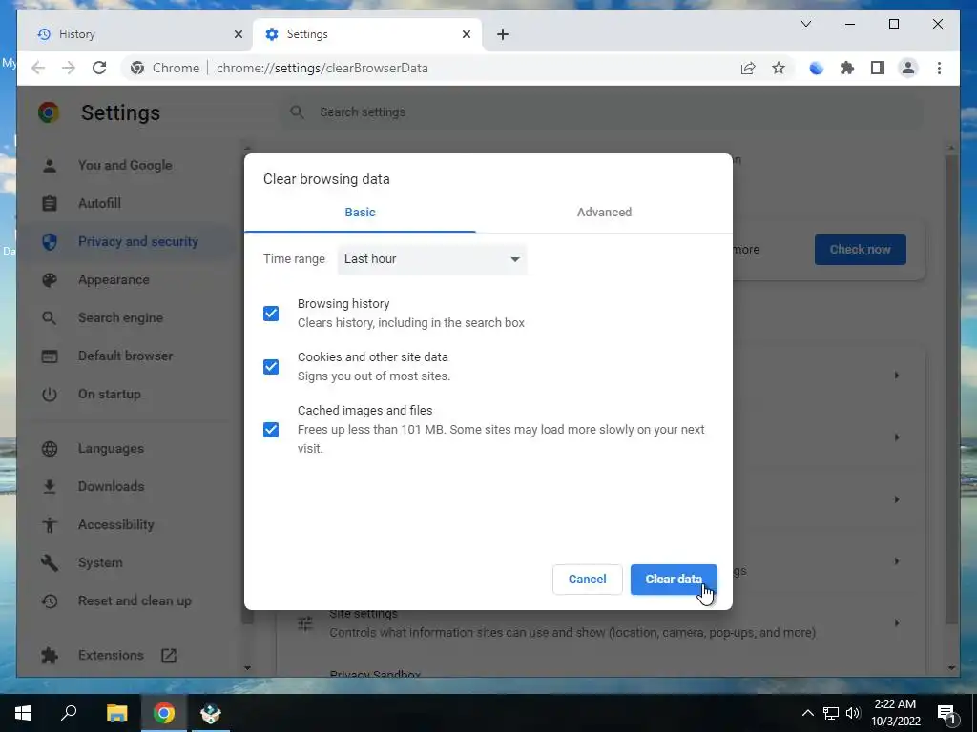Click the search magnifier in Settings
This screenshot has height=732, width=977.
click(x=298, y=112)
